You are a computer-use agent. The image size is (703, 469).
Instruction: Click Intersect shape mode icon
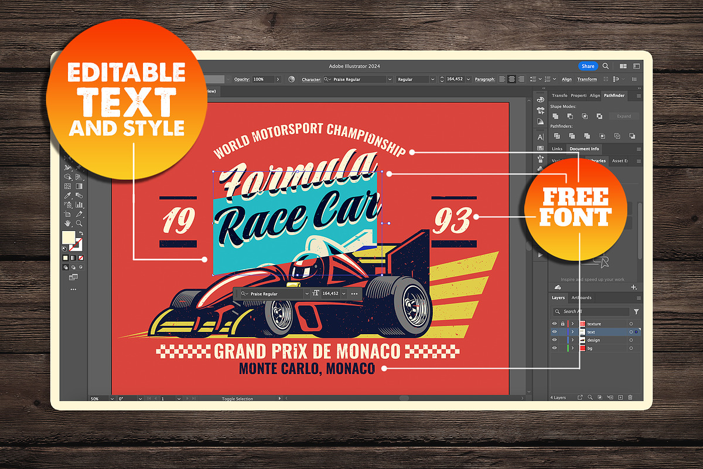585,116
